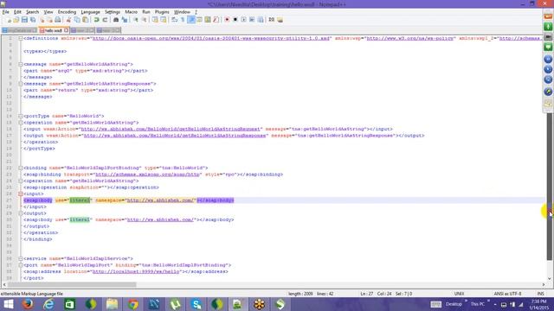Toggle show all characters button

(183, 20)
